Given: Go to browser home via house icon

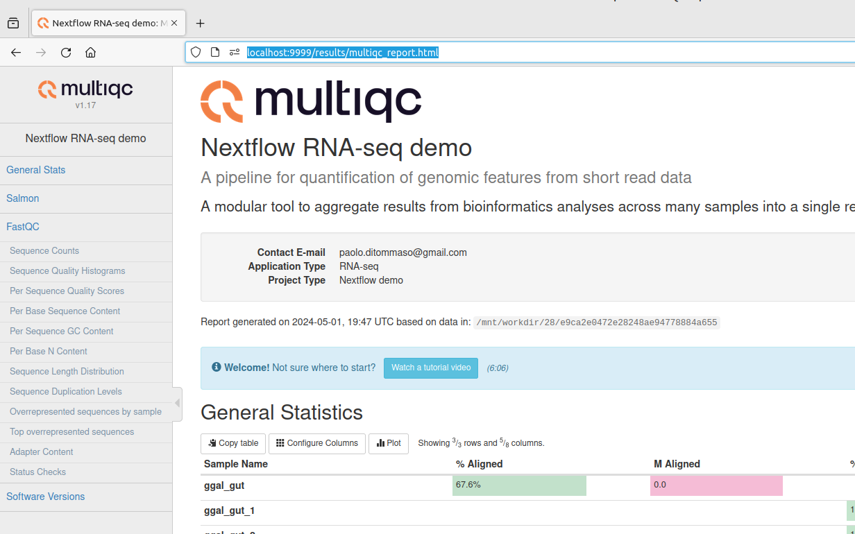Looking at the screenshot, I should point(90,53).
